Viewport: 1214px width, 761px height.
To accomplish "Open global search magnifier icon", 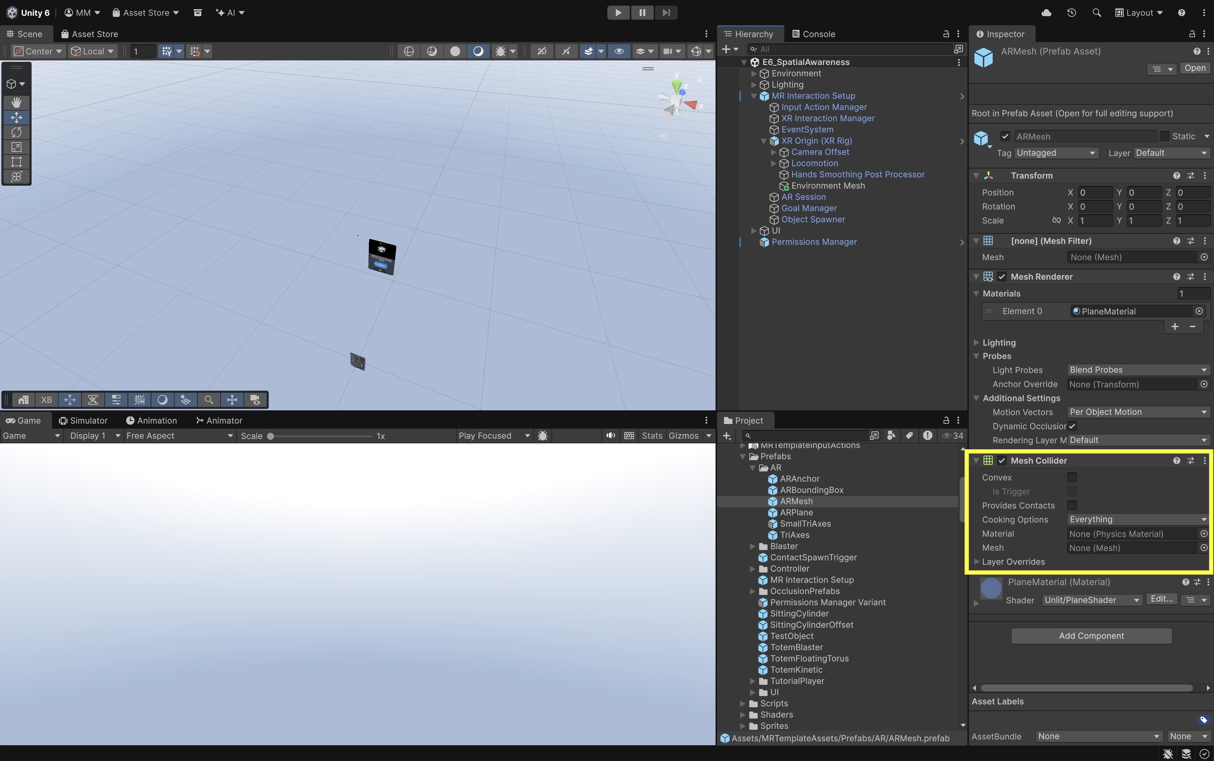I will [x=1097, y=13].
